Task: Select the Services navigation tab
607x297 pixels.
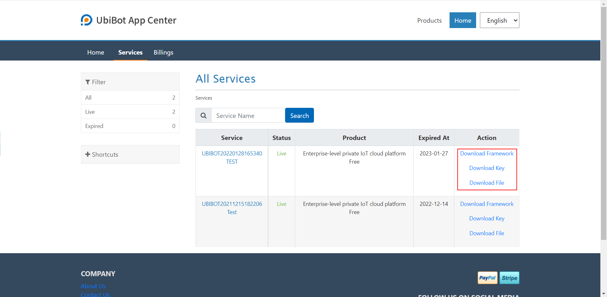Action: coord(130,52)
